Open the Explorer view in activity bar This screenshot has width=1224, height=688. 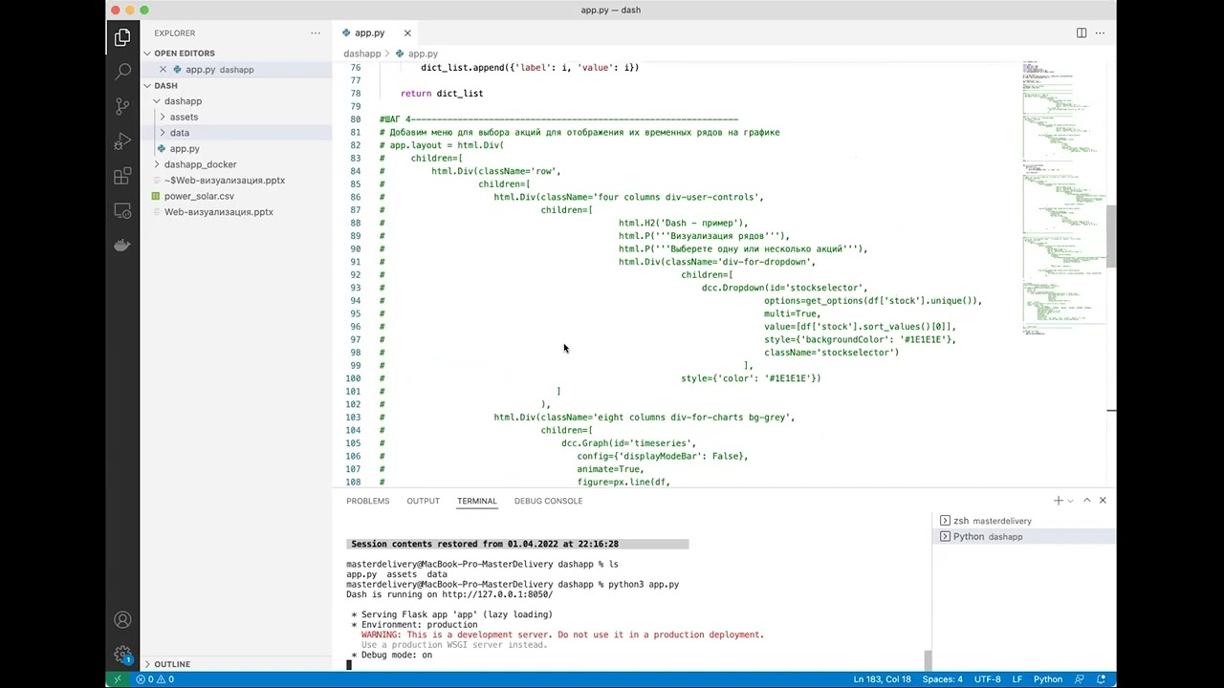tap(122, 37)
